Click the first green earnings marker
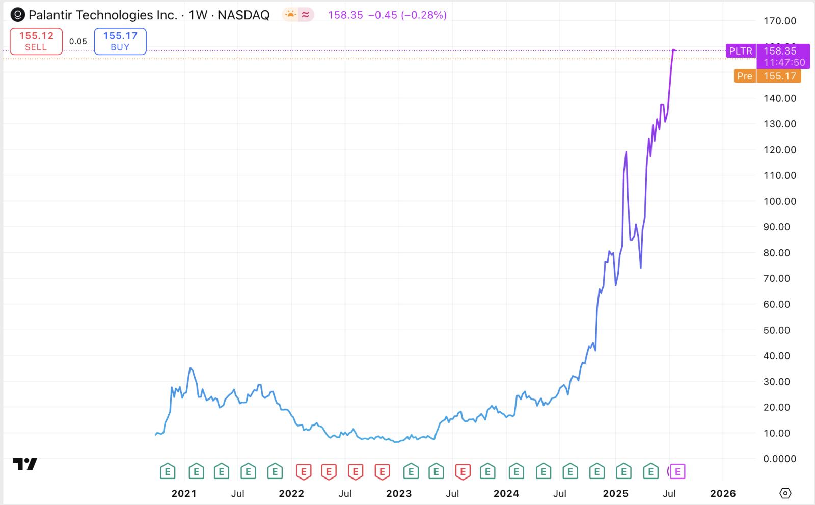The height and width of the screenshot is (505, 815). pyautogui.click(x=168, y=472)
